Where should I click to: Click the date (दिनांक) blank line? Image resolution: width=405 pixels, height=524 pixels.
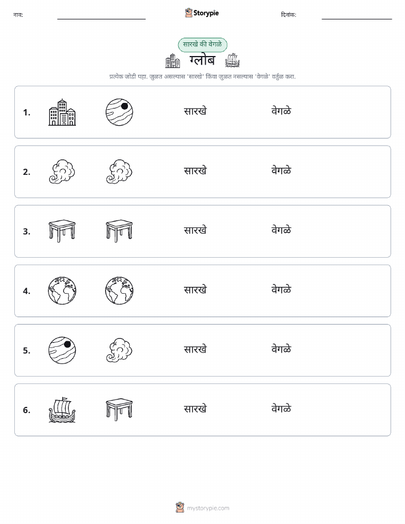pos(356,19)
